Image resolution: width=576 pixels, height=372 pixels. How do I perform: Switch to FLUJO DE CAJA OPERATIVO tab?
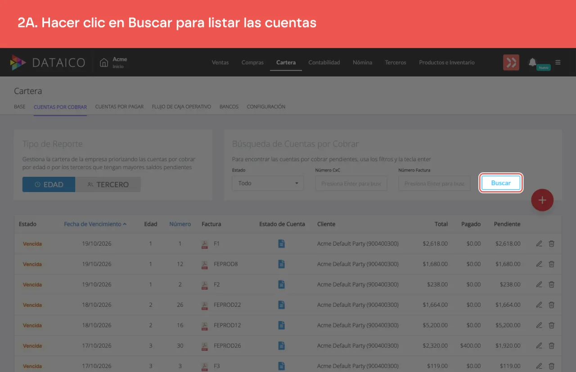pyautogui.click(x=181, y=107)
